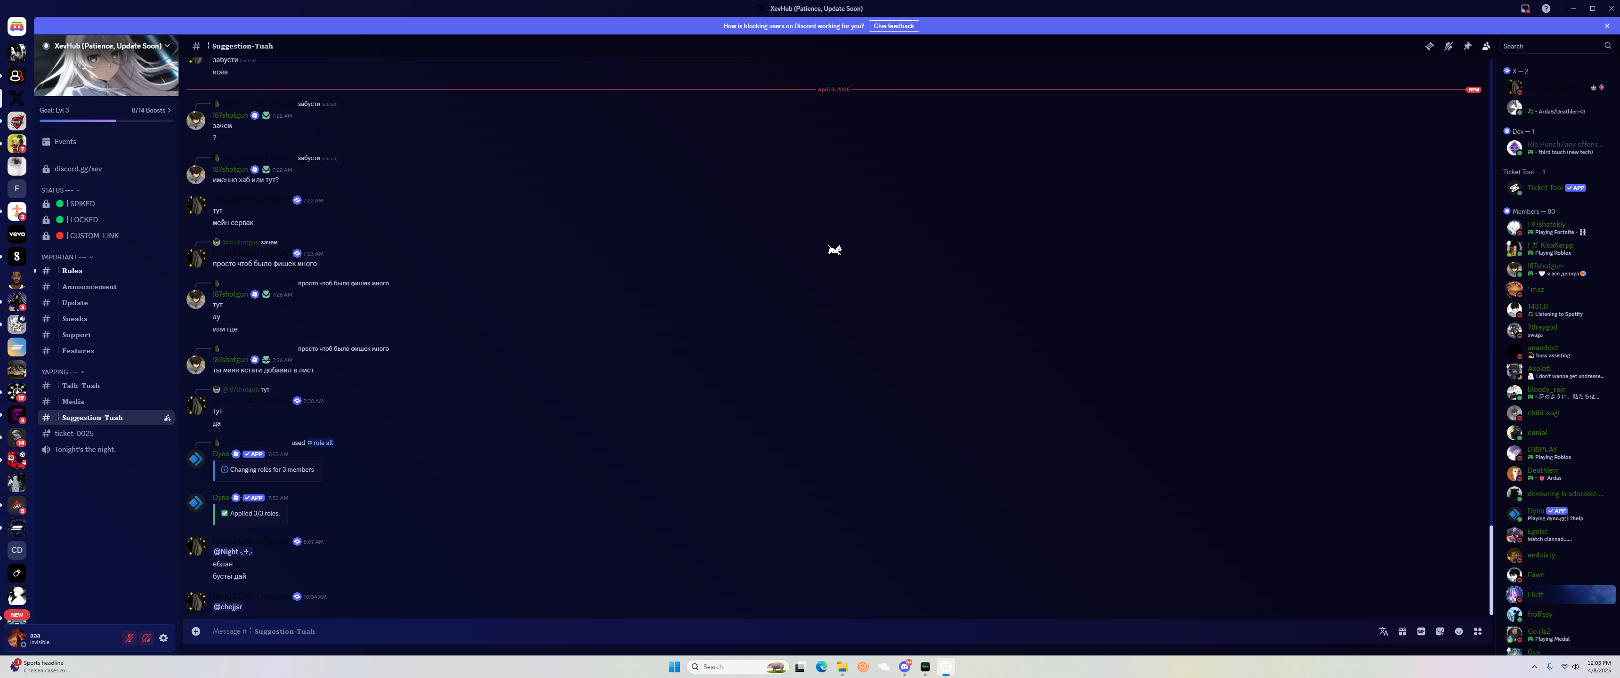Image resolution: width=1620 pixels, height=678 pixels.
Task: Open the Threads panel icon
Action: pyautogui.click(x=1429, y=46)
